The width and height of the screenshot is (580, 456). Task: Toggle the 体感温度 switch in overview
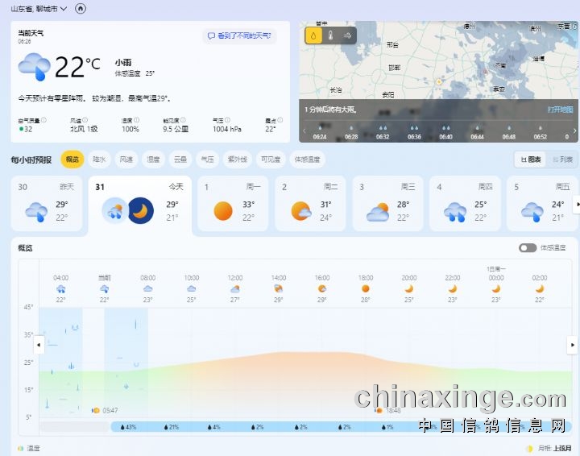[528, 247]
